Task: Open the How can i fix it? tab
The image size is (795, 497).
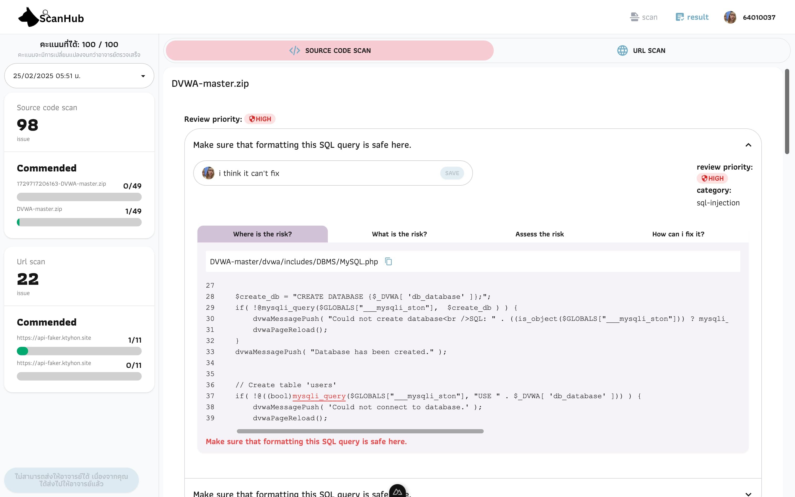Action: 678,234
